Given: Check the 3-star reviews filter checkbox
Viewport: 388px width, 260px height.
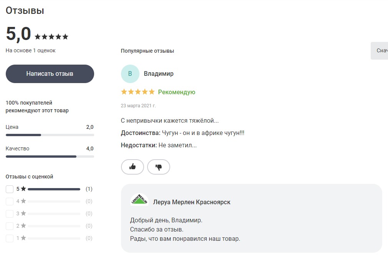Looking at the screenshot, I should pos(9,213).
